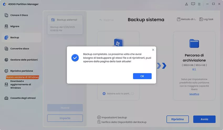This screenshot has width=223, height=130.
Task: Click the Importa button
Action: [x=65, y=118]
